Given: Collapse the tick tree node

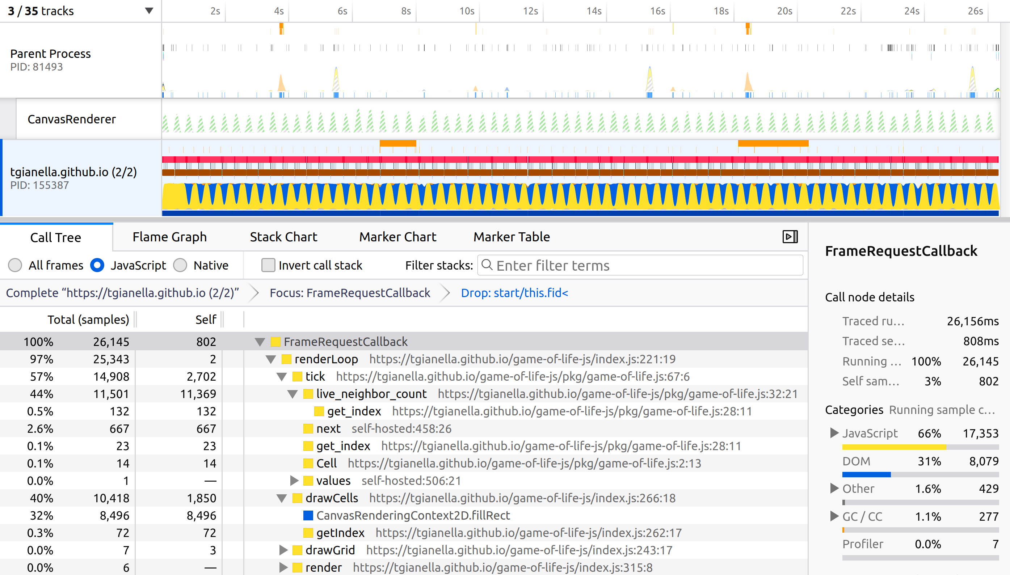Looking at the screenshot, I should coord(282,377).
